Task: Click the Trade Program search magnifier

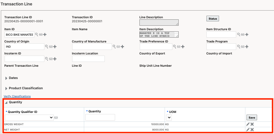Action: 238,46
